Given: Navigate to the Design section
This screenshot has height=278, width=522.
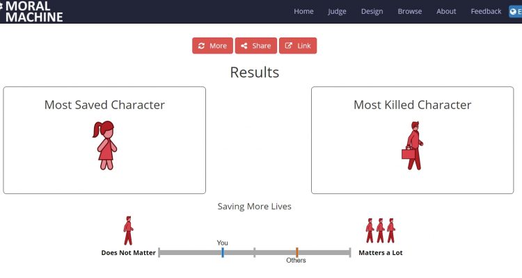Looking at the screenshot, I should click(372, 11).
